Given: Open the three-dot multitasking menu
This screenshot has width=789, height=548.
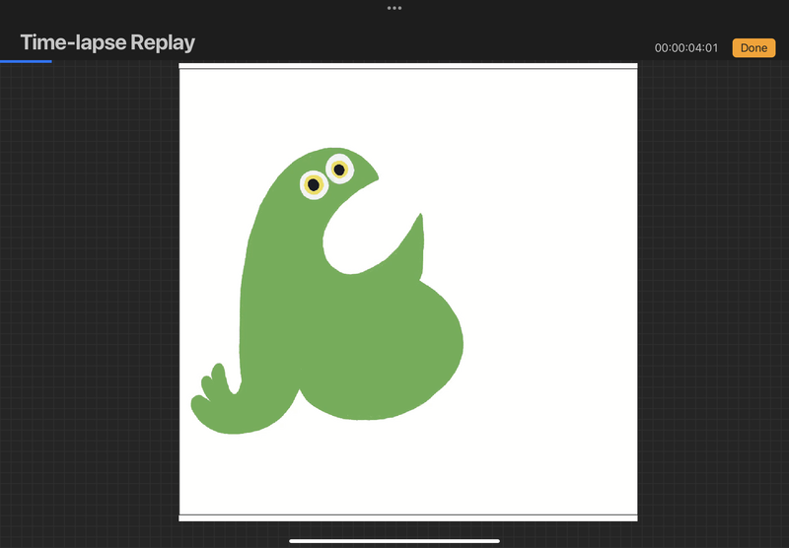Looking at the screenshot, I should click(x=394, y=8).
